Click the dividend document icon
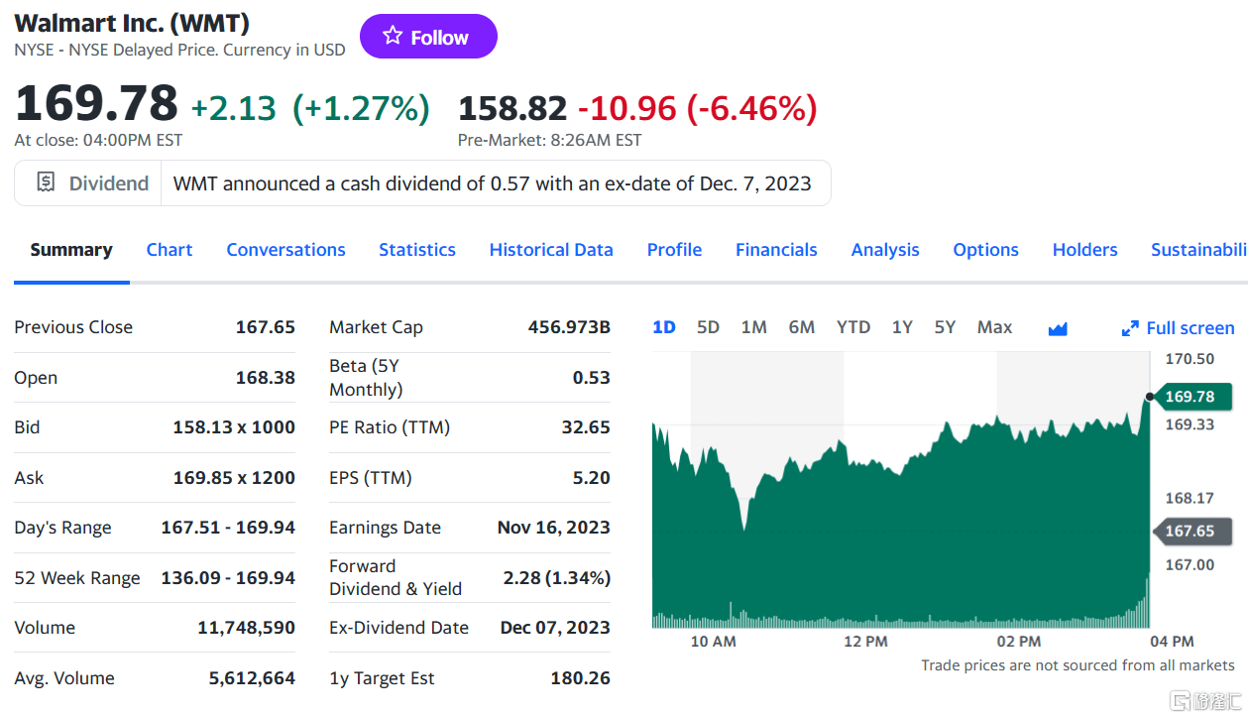This screenshot has width=1248, height=718. (46, 182)
